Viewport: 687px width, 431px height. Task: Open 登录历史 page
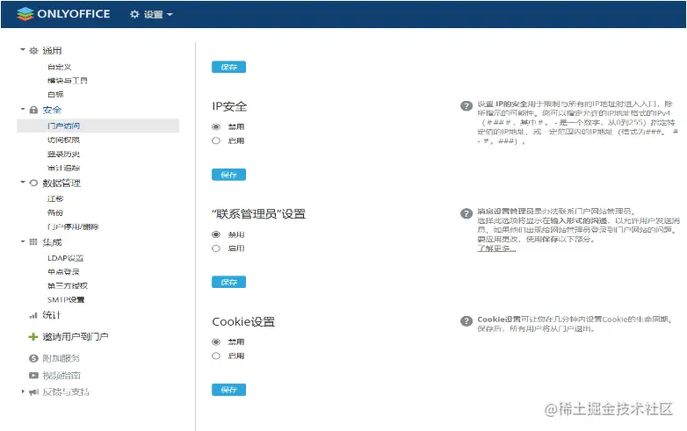tap(63, 154)
